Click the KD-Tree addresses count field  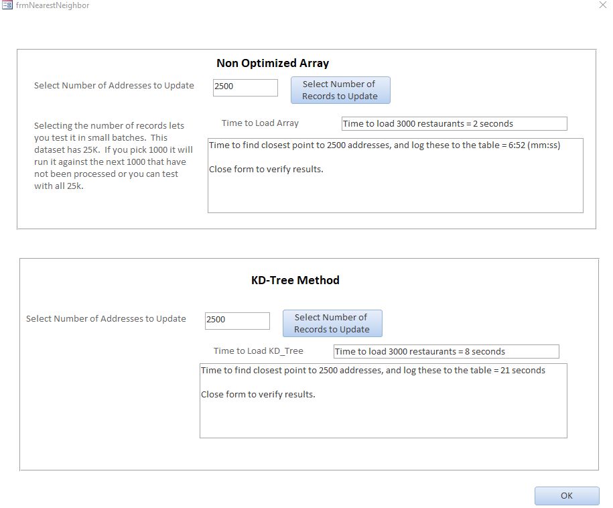[x=237, y=320]
